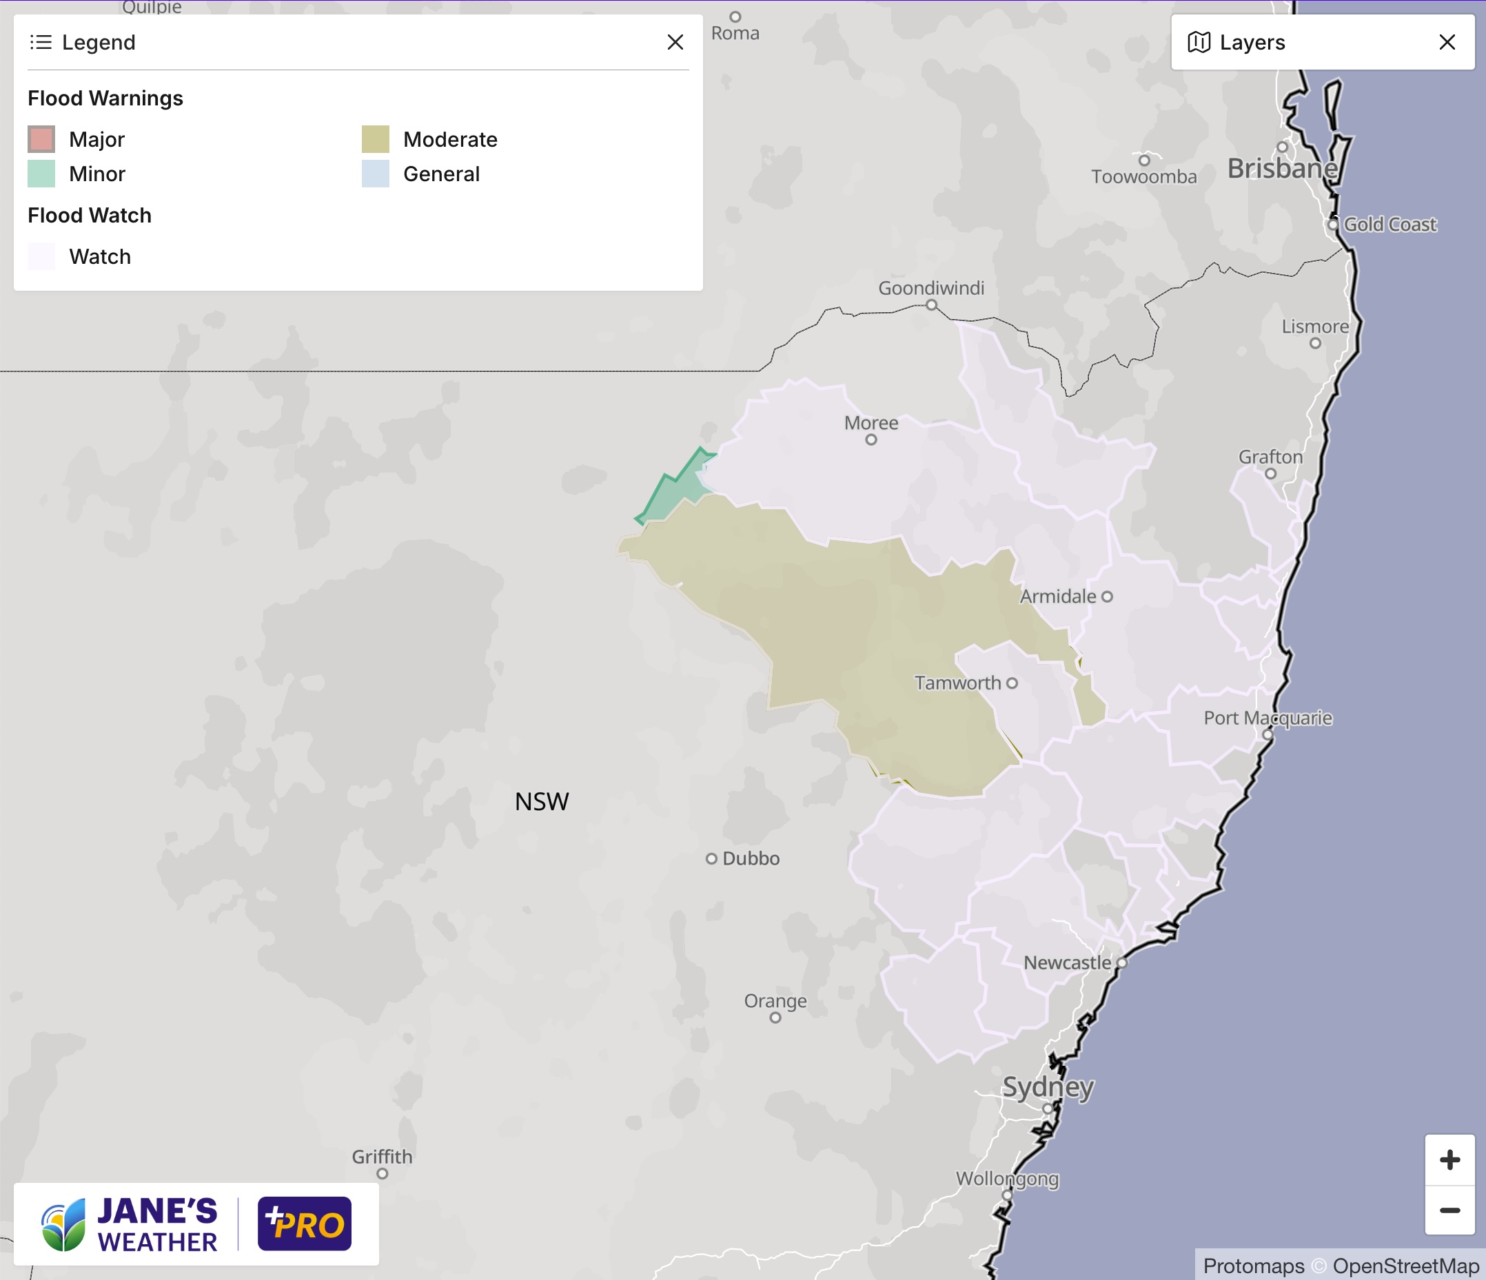This screenshot has height=1280, width=1486.
Task: Click the Major flood warning swatch
Action: (x=41, y=139)
